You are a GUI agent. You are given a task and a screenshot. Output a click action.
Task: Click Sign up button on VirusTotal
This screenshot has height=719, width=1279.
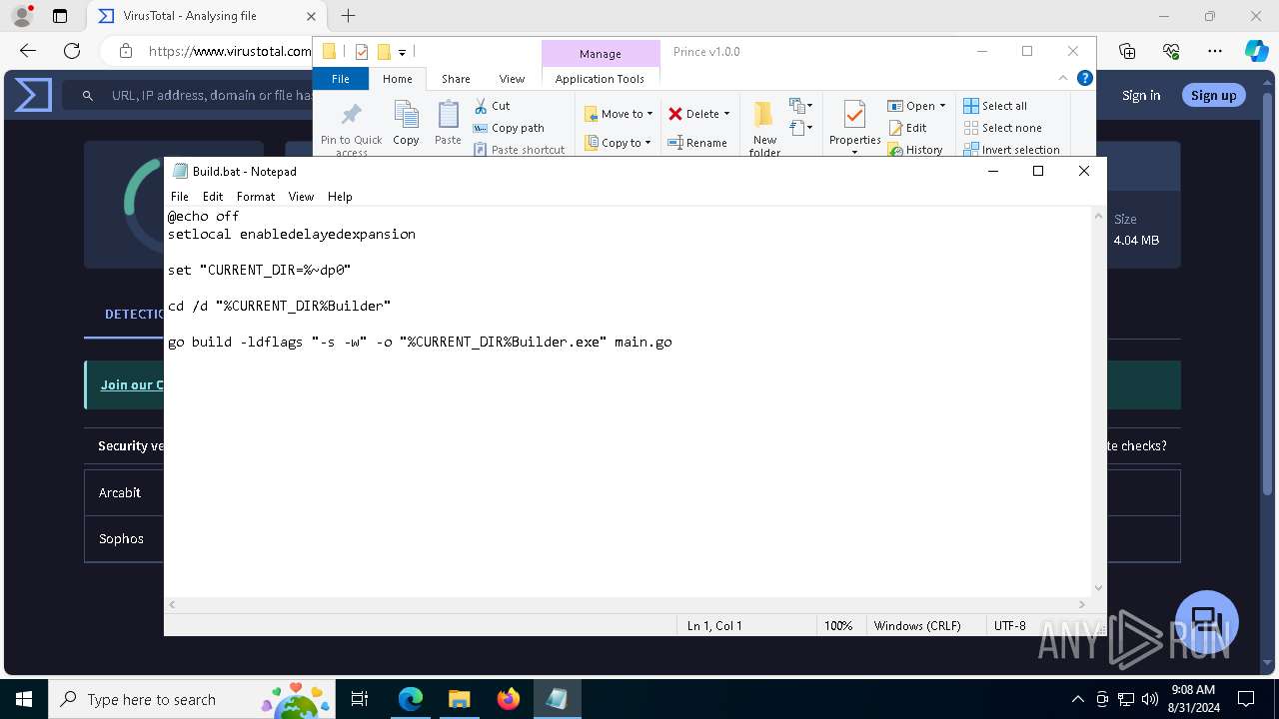[1213, 95]
